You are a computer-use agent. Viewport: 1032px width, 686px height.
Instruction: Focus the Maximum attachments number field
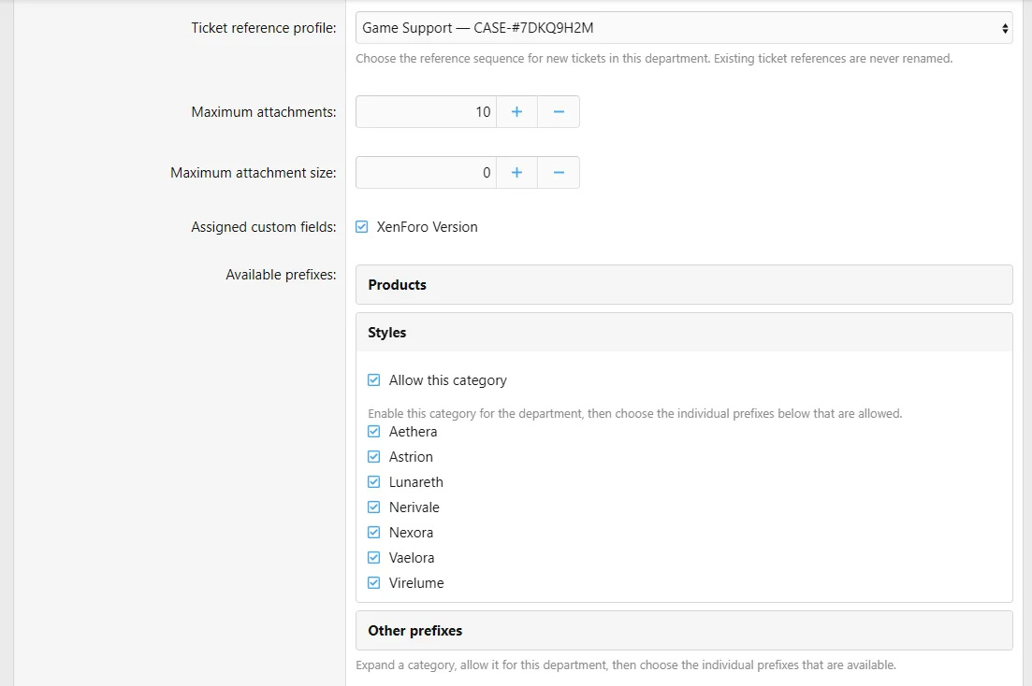[427, 112]
